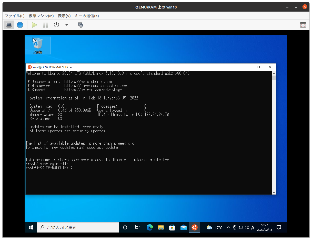Open the snapshots manager icon
The height and width of the screenshot is (240, 312).
pyautogui.click(x=80, y=25)
